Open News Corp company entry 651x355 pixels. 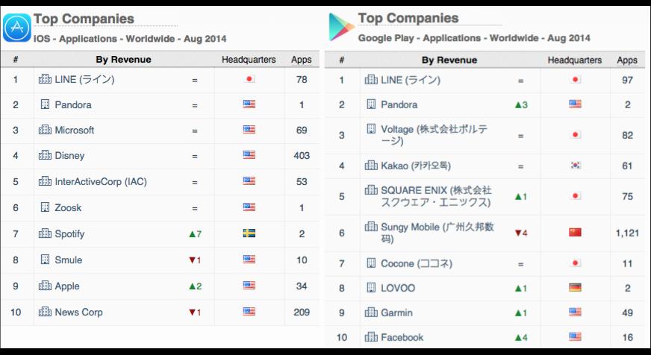[x=78, y=312]
